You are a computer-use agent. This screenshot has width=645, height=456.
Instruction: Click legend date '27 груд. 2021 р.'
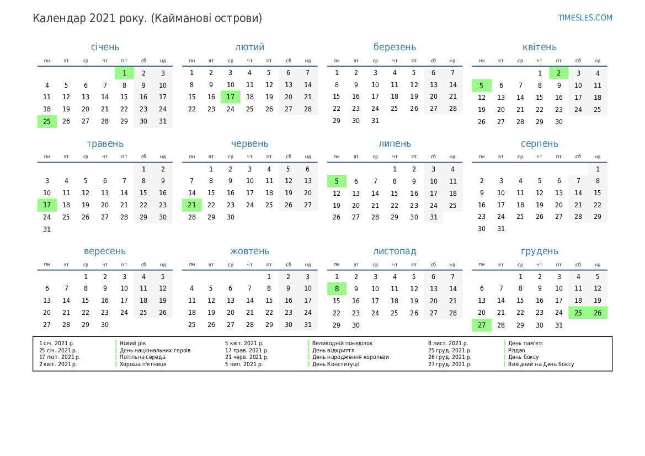pyautogui.click(x=450, y=364)
